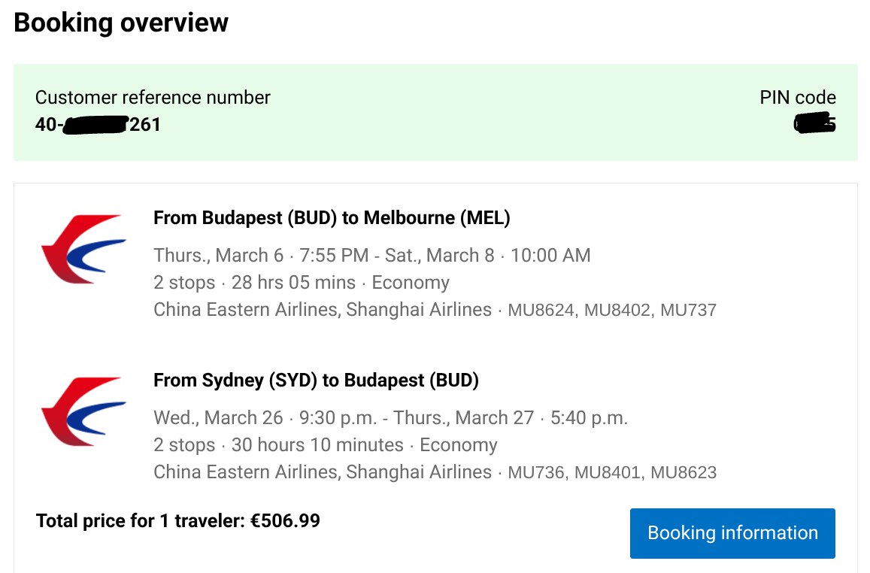Image resolution: width=870 pixels, height=573 pixels.
Task: Click the Booking overview title
Action: (121, 23)
